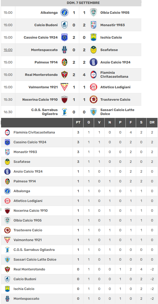Click the Olbia Calcio 1905 crest in fixtures
Screen dimensions: 158x304
[94, 13]
